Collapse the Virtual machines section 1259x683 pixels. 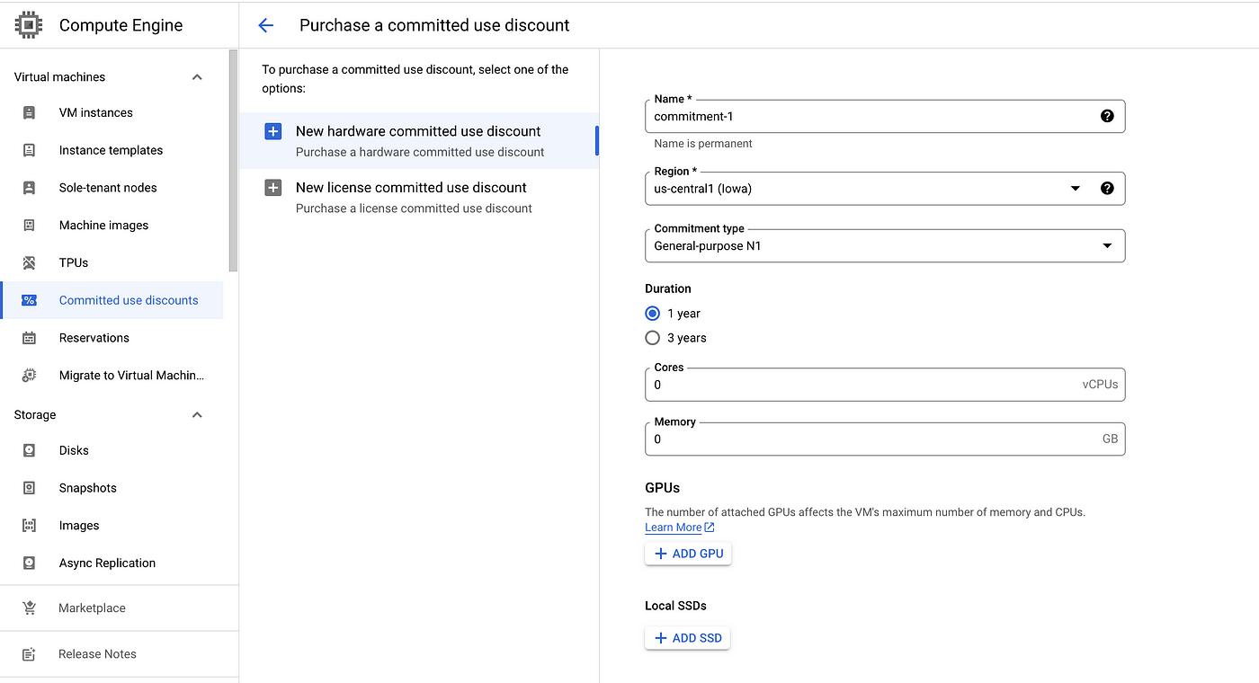point(197,77)
